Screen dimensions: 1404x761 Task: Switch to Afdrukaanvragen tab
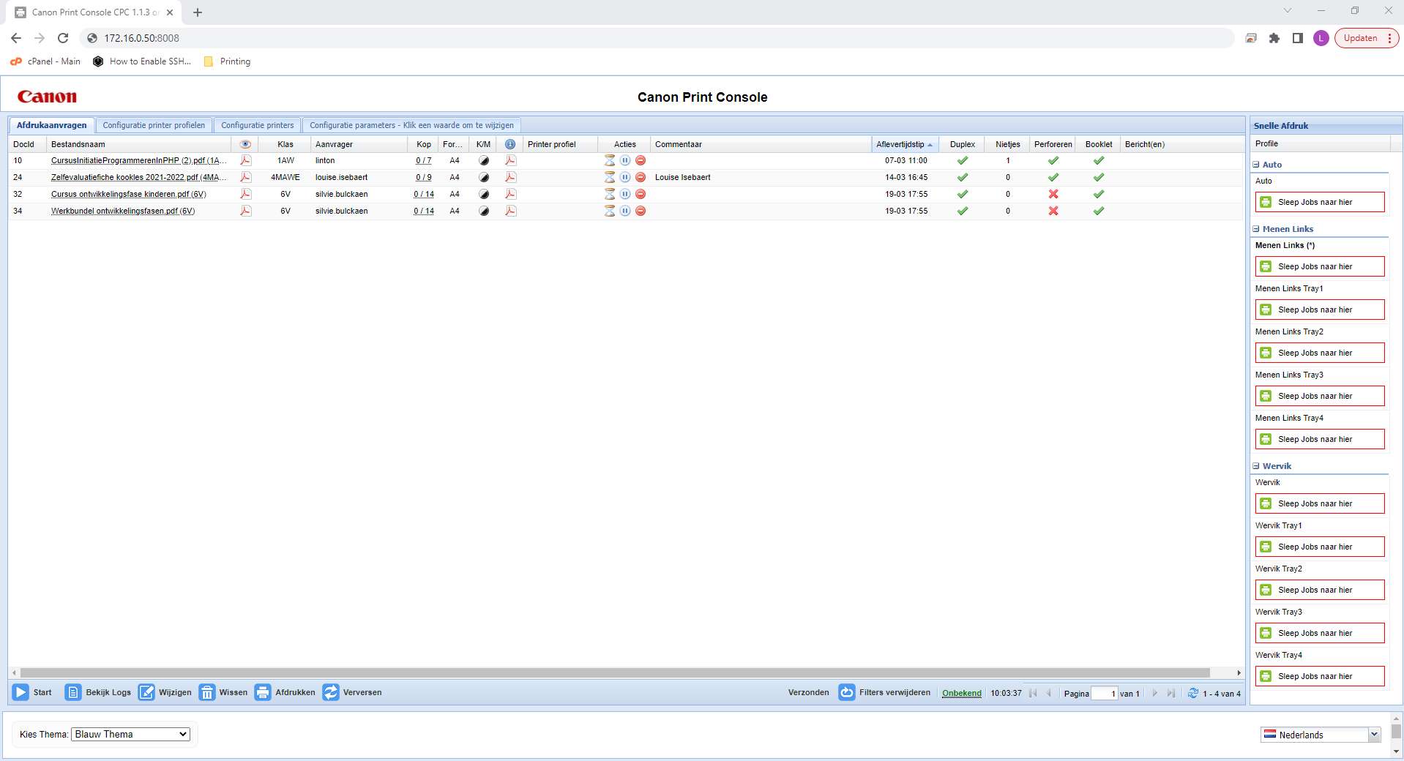coord(51,125)
